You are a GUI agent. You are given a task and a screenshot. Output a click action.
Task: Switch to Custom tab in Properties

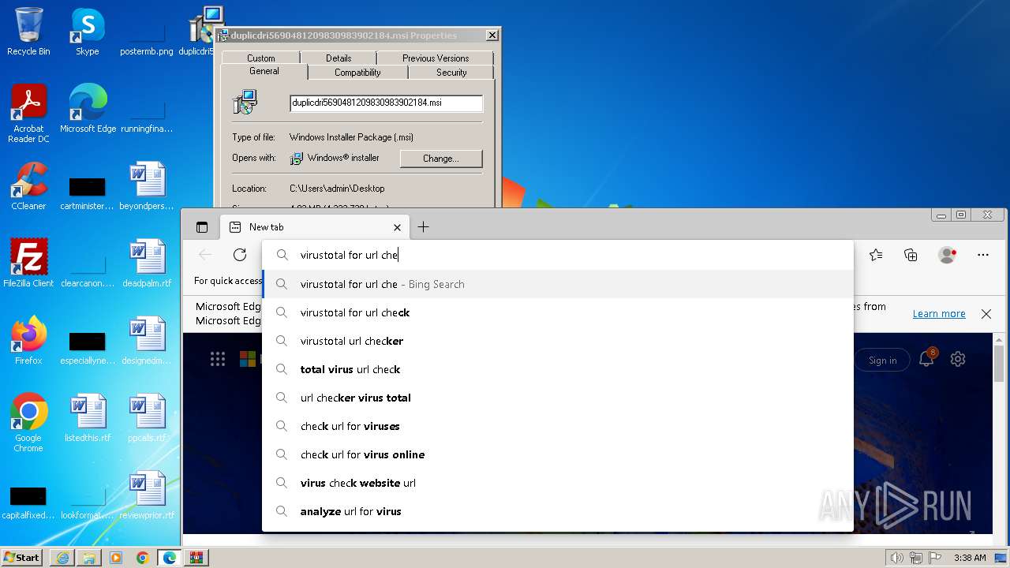(261, 58)
